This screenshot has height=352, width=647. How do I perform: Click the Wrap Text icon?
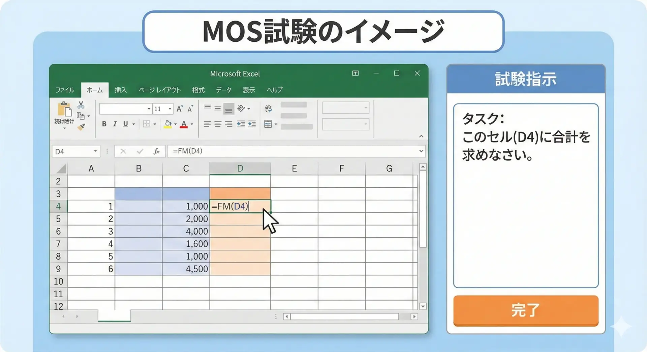(x=268, y=108)
